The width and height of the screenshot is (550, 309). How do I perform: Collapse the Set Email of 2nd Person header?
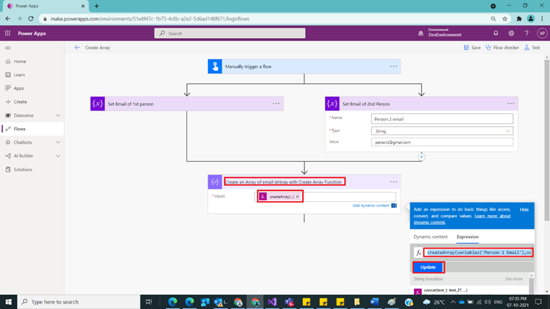(422, 103)
